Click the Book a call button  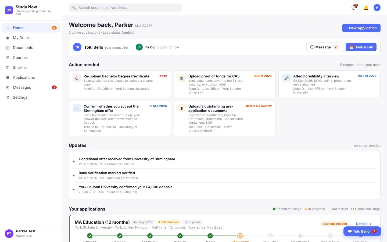coord(361,47)
